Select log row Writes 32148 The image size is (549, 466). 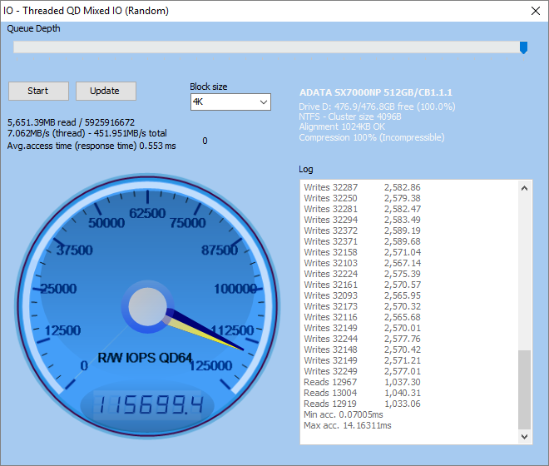362,349
